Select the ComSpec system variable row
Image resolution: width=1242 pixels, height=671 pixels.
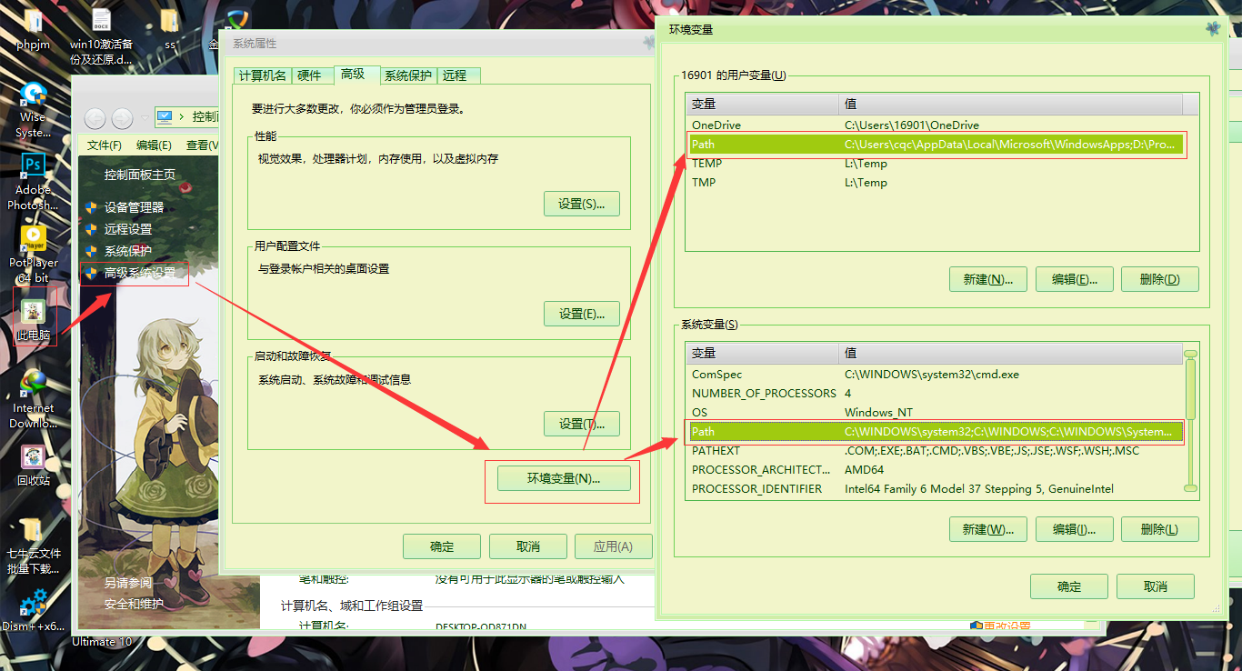point(936,374)
